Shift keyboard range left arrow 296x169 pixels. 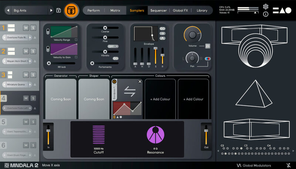coord(218,151)
